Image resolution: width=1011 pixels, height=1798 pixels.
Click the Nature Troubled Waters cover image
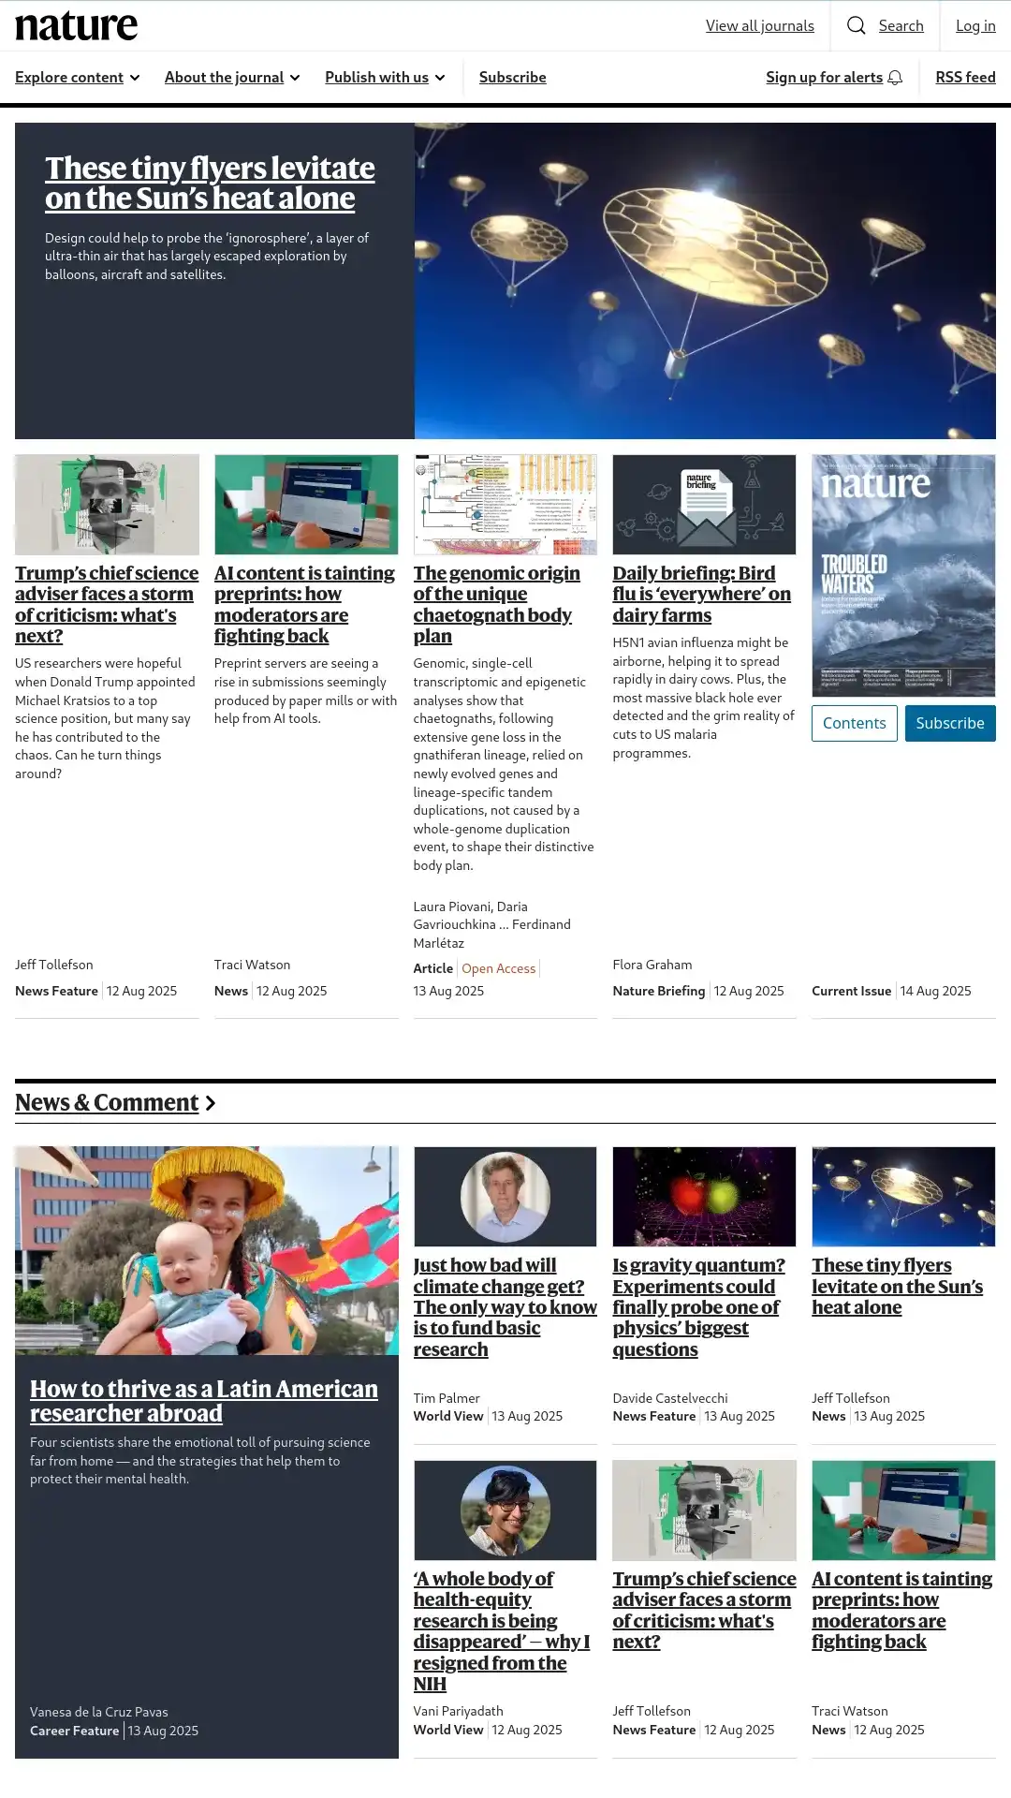coord(903,575)
